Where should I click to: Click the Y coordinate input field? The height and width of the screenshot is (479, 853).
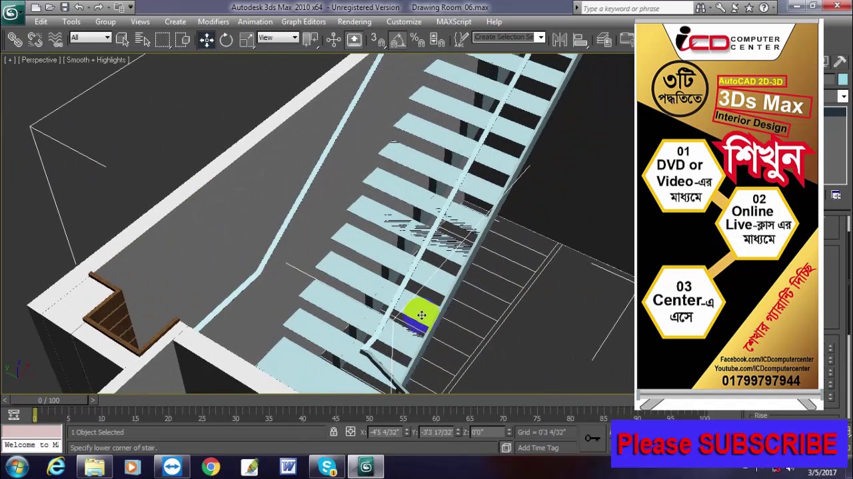(x=437, y=432)
